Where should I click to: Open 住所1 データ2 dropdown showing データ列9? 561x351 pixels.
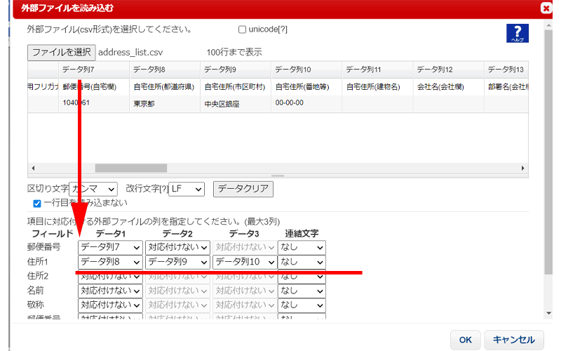tap(177, 262)
